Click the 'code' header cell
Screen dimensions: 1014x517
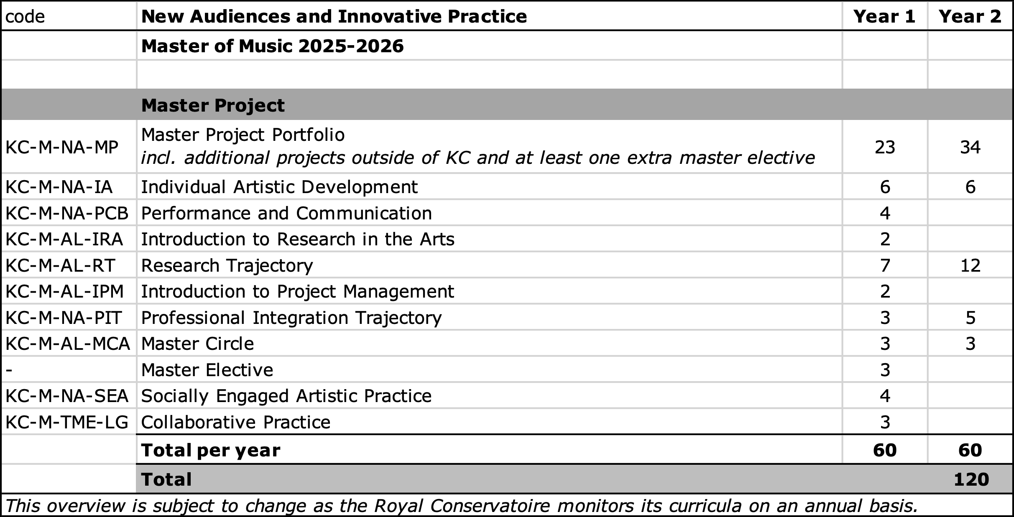click(x=25, y=17)
